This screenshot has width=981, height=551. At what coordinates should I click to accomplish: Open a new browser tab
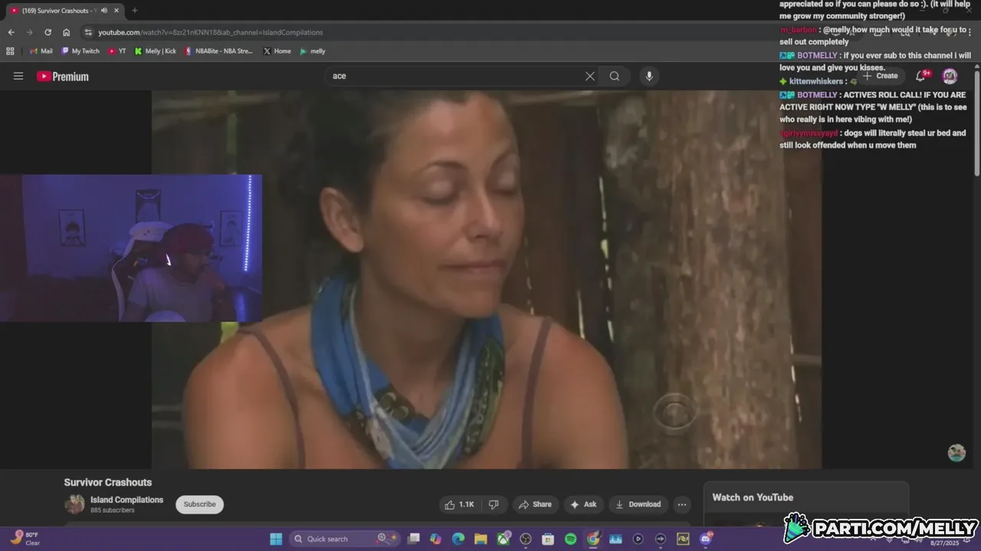tap(134, 11)
